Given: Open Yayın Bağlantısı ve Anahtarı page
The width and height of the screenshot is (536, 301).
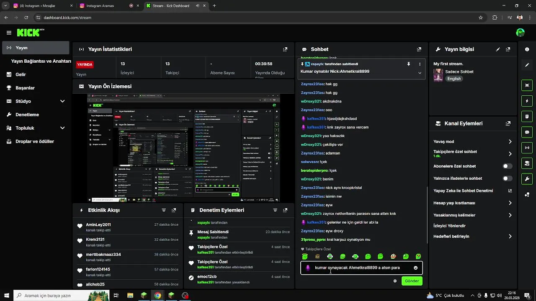Looking at the screenshot, I should [x=41, y=61].
